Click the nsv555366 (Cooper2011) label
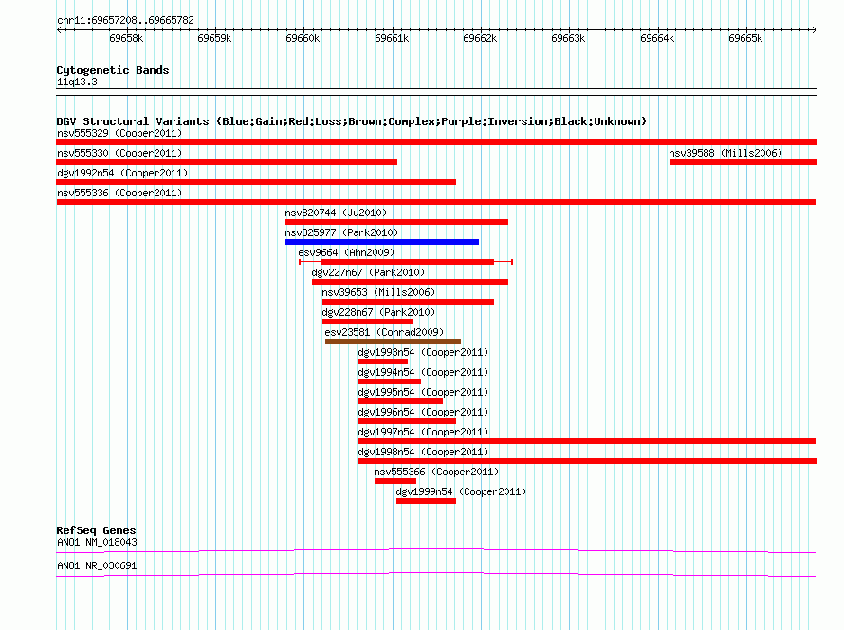844x630 pixels. [436, 472]
